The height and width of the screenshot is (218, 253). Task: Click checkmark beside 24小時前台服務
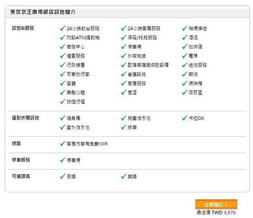(x=63, y=28)
